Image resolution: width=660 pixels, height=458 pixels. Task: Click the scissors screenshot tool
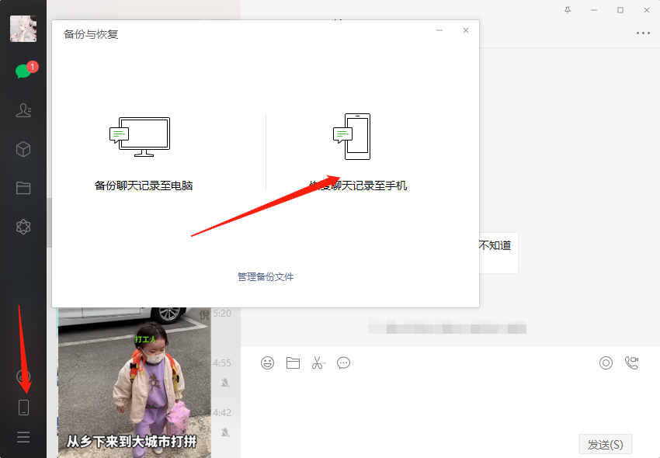point(318,363)
